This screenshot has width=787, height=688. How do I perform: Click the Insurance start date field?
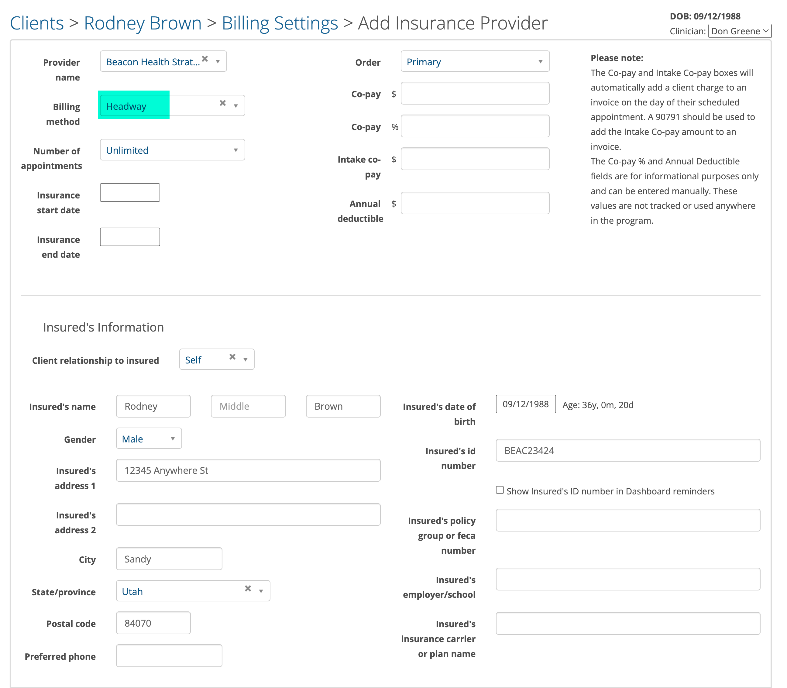[130, 193]
